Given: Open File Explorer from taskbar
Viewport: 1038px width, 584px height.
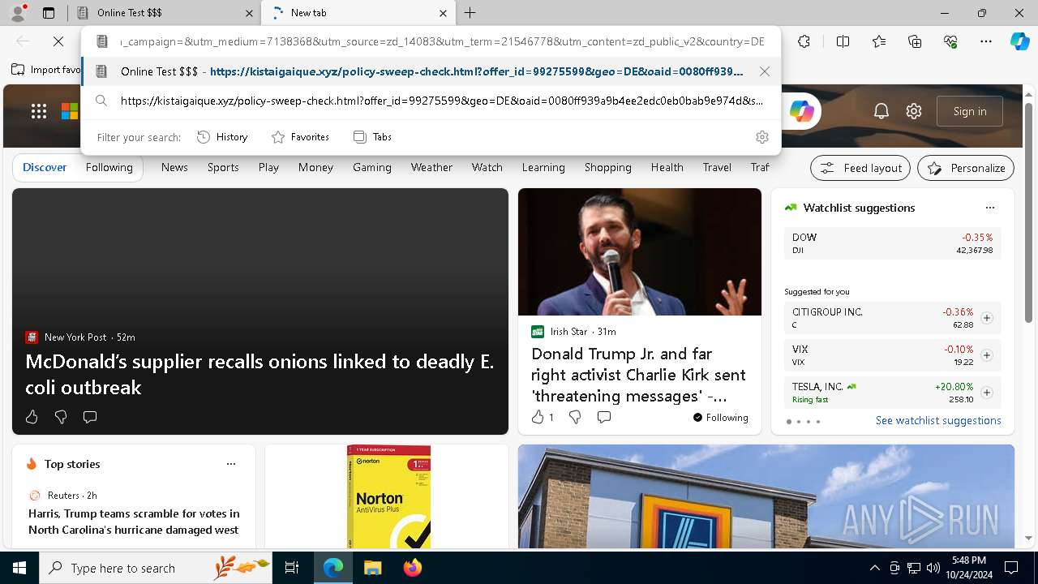Looking at the screenshot, I should [x=372, y=568].
